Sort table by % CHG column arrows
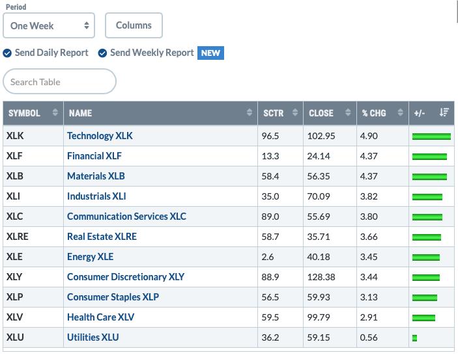 (401, 112)
